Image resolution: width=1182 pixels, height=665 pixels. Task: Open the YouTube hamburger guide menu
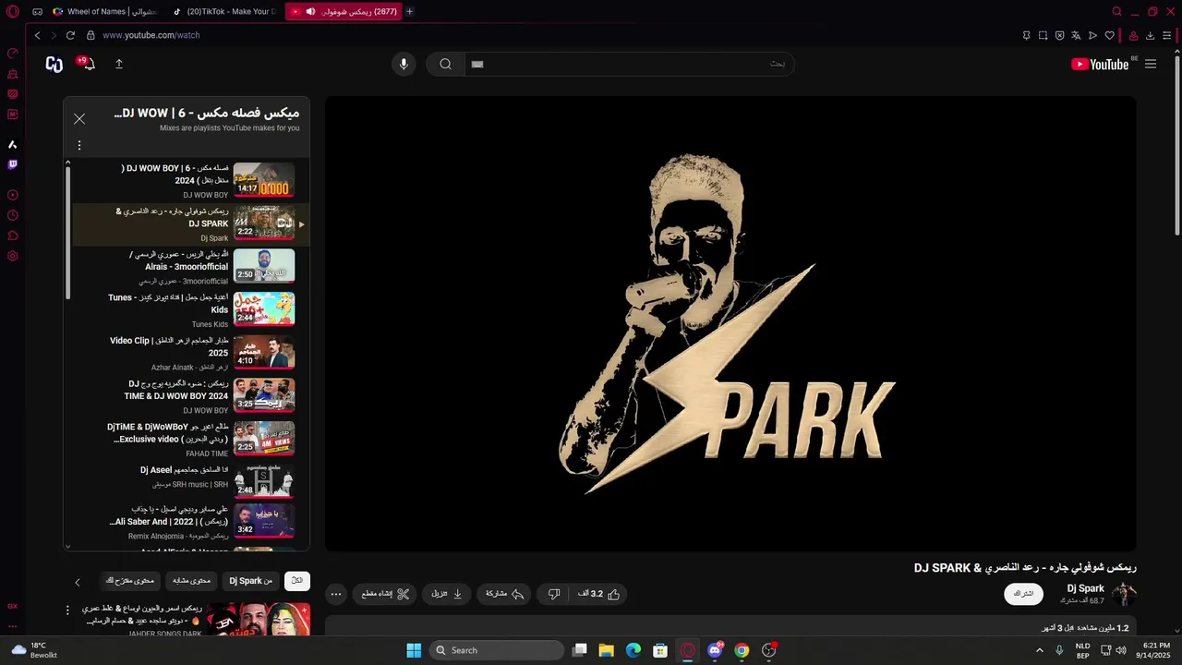(1151, 64)
